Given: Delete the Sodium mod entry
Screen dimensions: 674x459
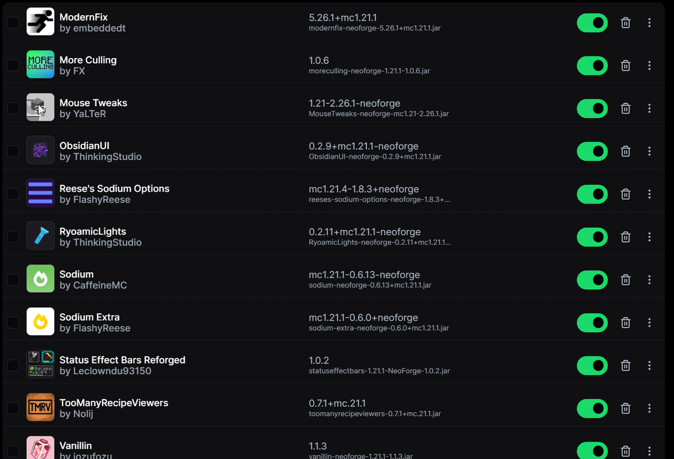Looking at the screenshot, I should click(x=625, y=280).
